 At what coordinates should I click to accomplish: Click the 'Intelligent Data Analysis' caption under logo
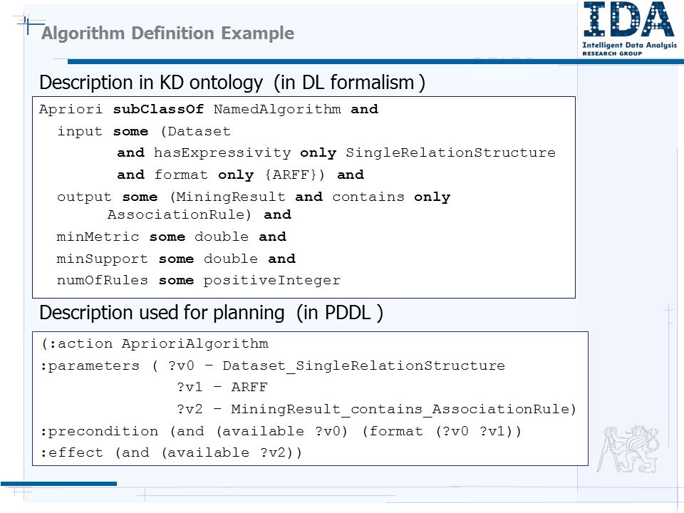pyautogui.click(x=629, y=45)
